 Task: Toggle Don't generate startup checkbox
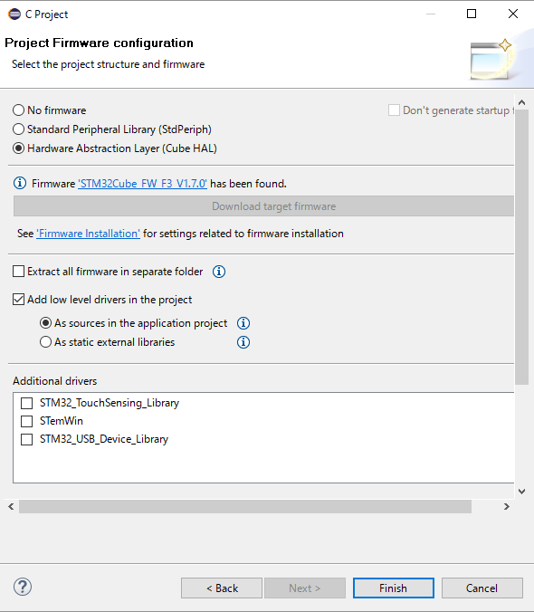394,110
